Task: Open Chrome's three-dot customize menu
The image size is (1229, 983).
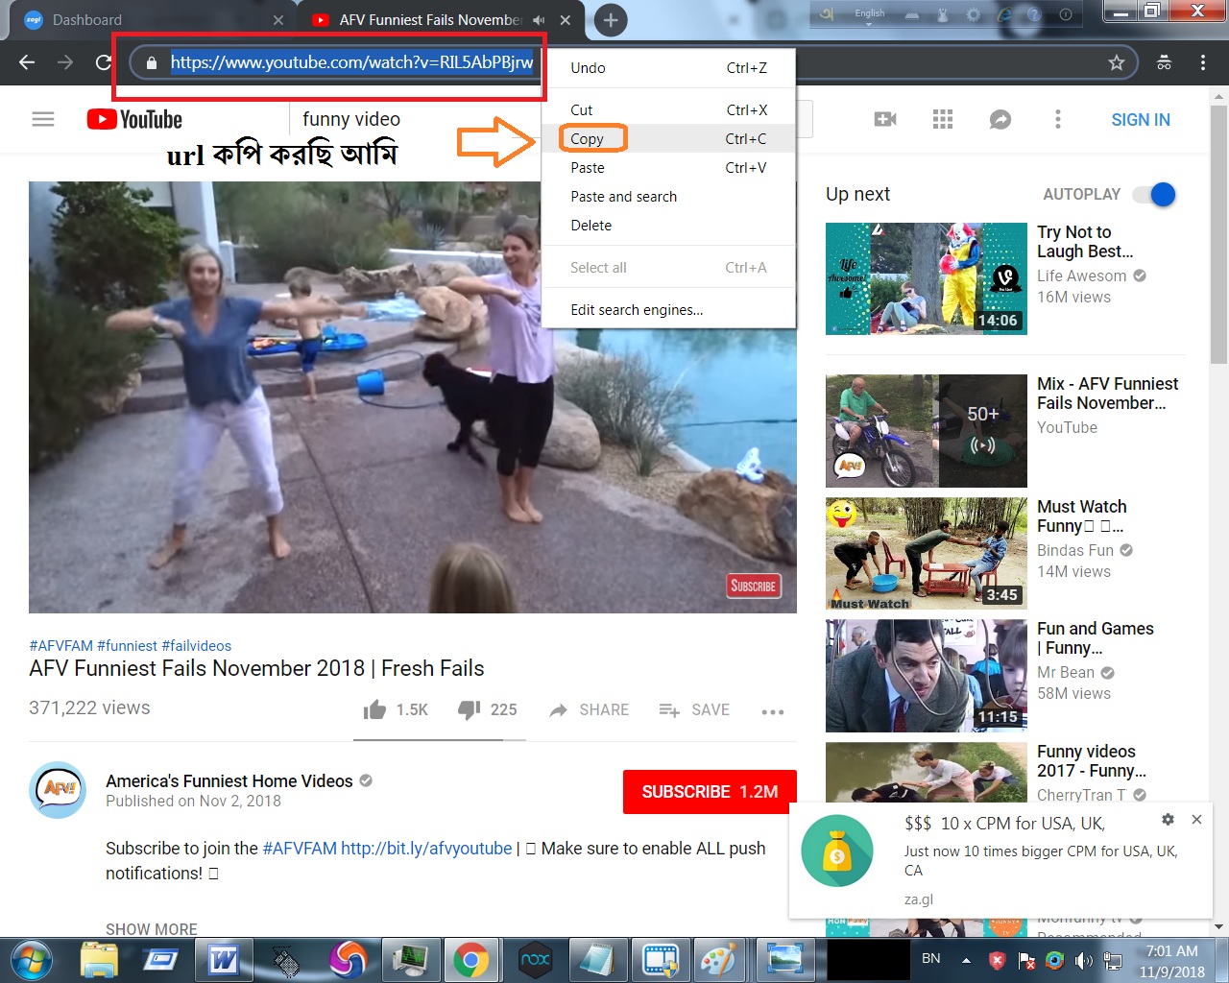Action: (1202, 62)
